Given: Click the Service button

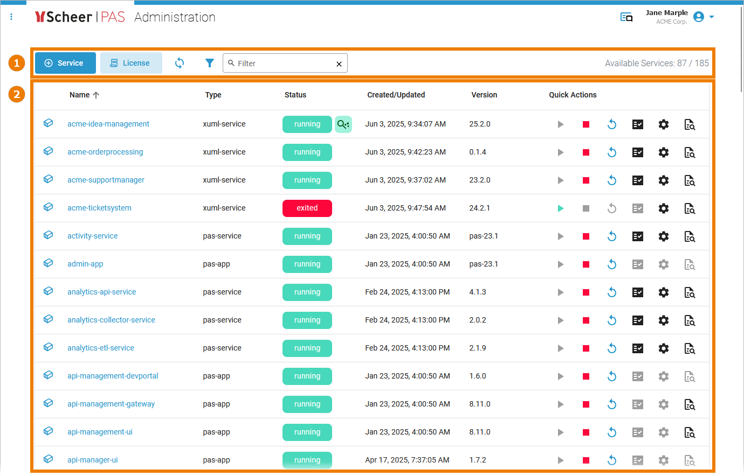Looking at the screenshot, I should (x=65, y=63).
